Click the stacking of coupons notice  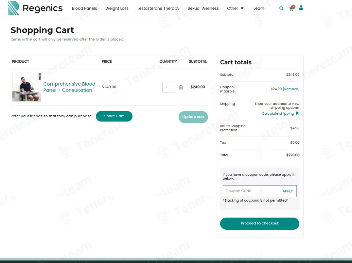[255, 201]
